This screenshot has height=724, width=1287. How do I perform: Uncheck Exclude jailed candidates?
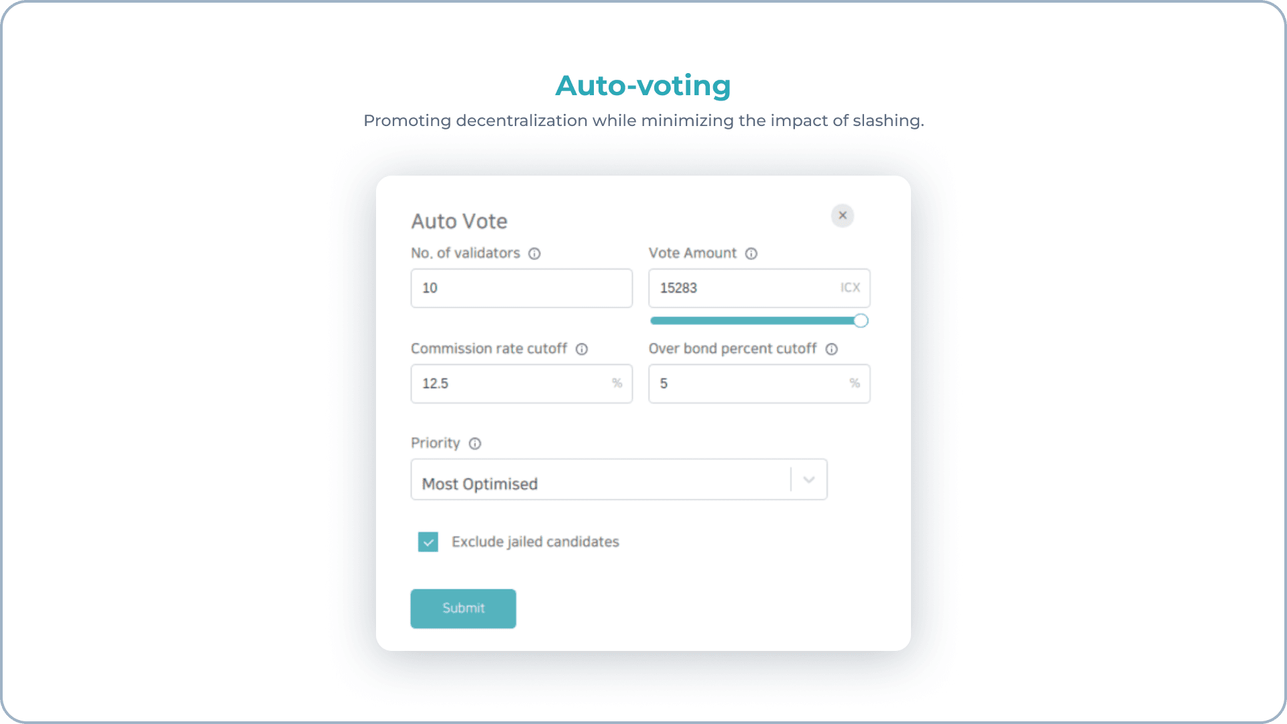click(428, 542)
